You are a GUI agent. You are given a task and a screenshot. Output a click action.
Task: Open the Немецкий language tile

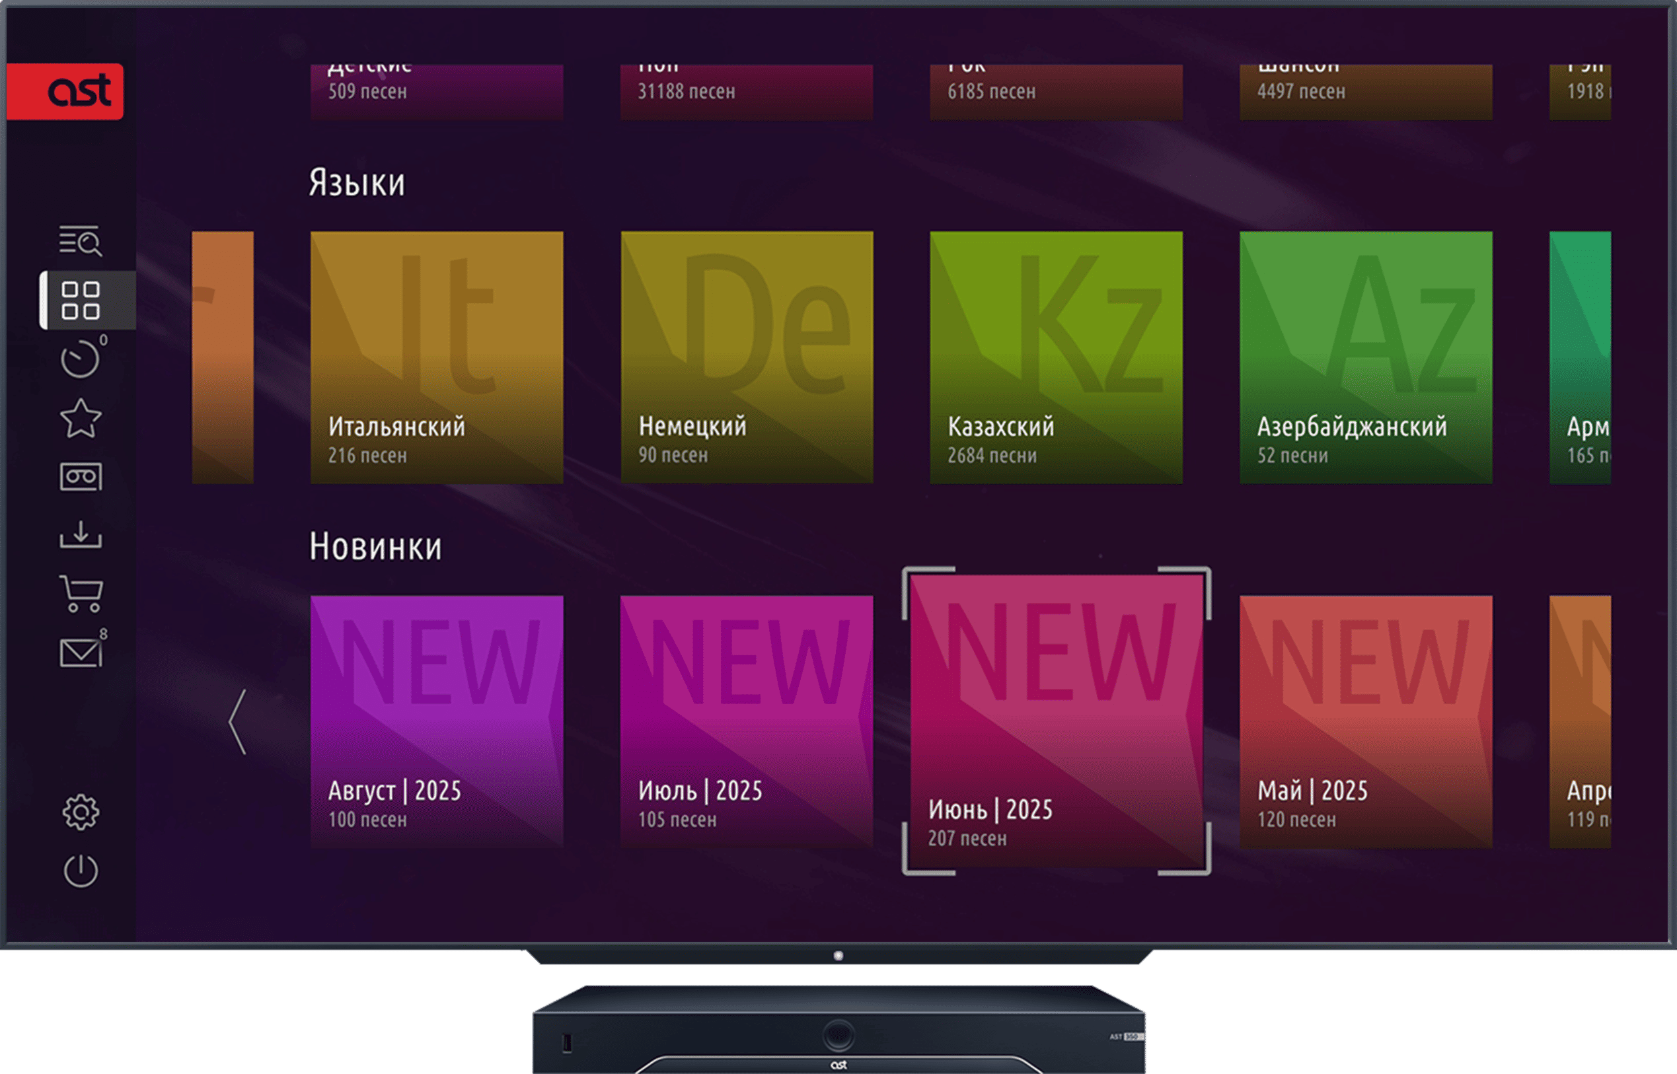pyautogui.click(x=747, y=357)
